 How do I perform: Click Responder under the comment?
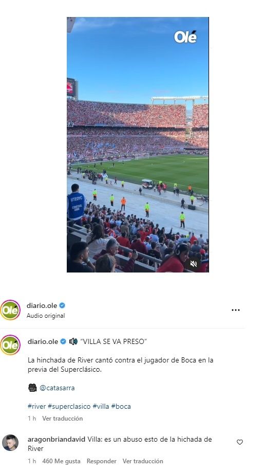click(101, 461)
